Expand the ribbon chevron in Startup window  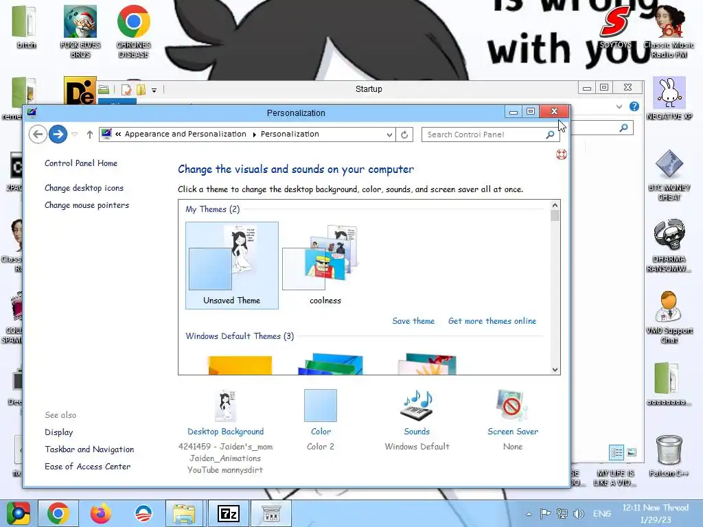coord(619,106)
